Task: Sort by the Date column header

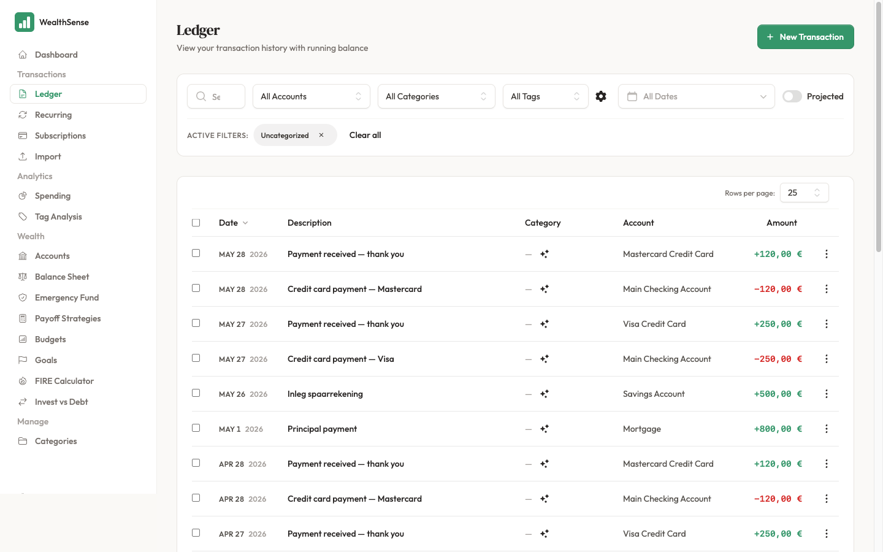Action: [234, 223]
